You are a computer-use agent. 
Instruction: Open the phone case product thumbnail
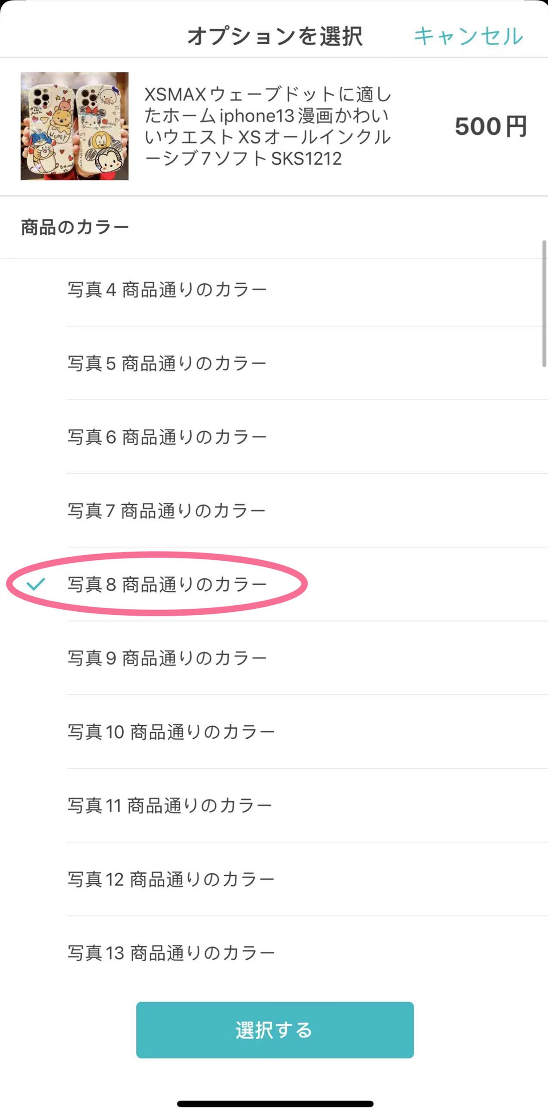tap(74, 126)
